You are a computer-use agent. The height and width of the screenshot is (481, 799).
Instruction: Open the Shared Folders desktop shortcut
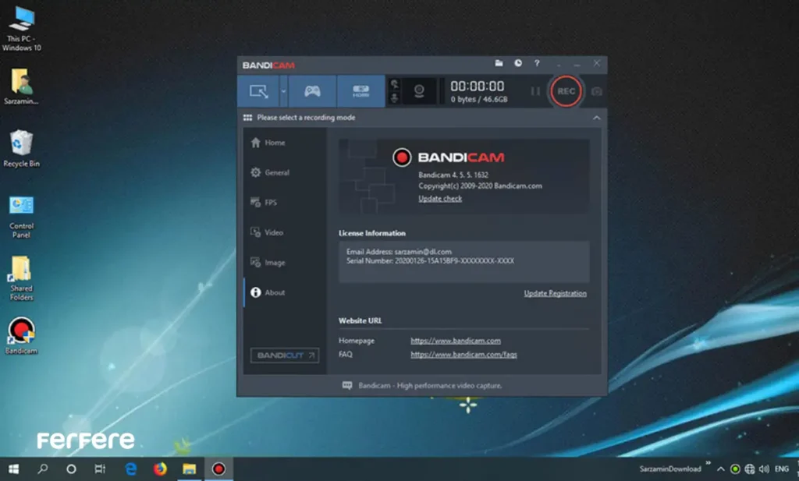[21, 278]
